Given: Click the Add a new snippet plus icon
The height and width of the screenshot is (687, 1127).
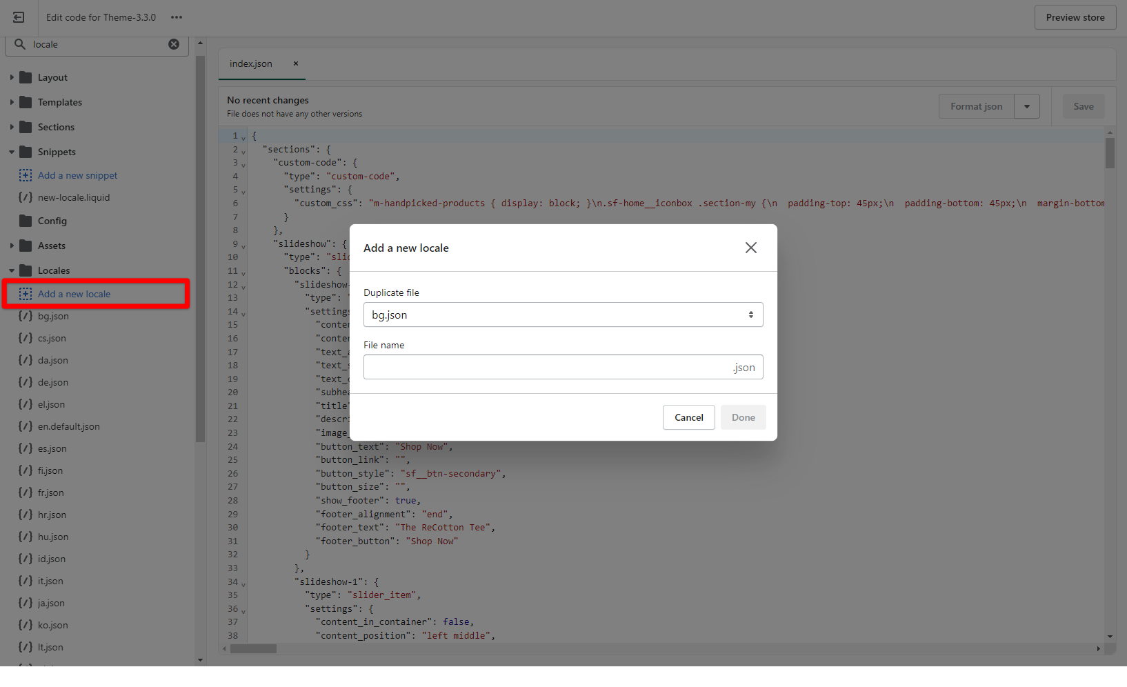Looking at the screenshot, I should tap(26, 175).
